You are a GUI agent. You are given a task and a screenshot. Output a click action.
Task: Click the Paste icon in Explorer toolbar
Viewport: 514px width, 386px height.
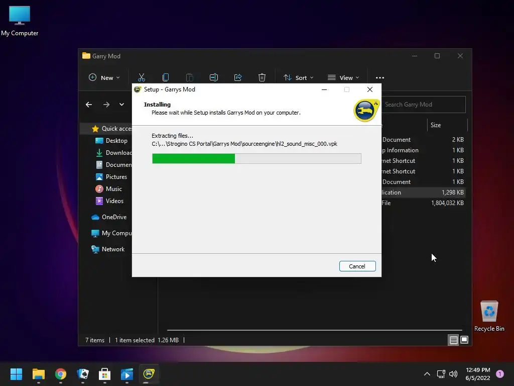pyautogui.click(x=189, y=78)
